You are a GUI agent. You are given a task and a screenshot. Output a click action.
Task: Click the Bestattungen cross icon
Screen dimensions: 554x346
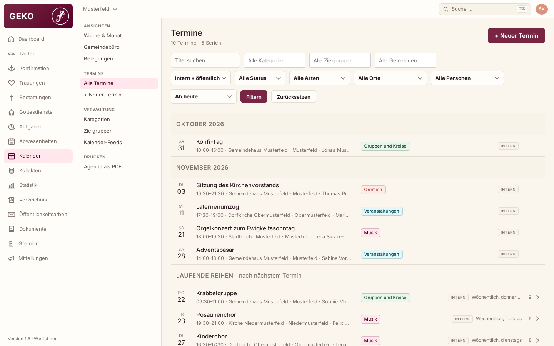tap(12, 97)
